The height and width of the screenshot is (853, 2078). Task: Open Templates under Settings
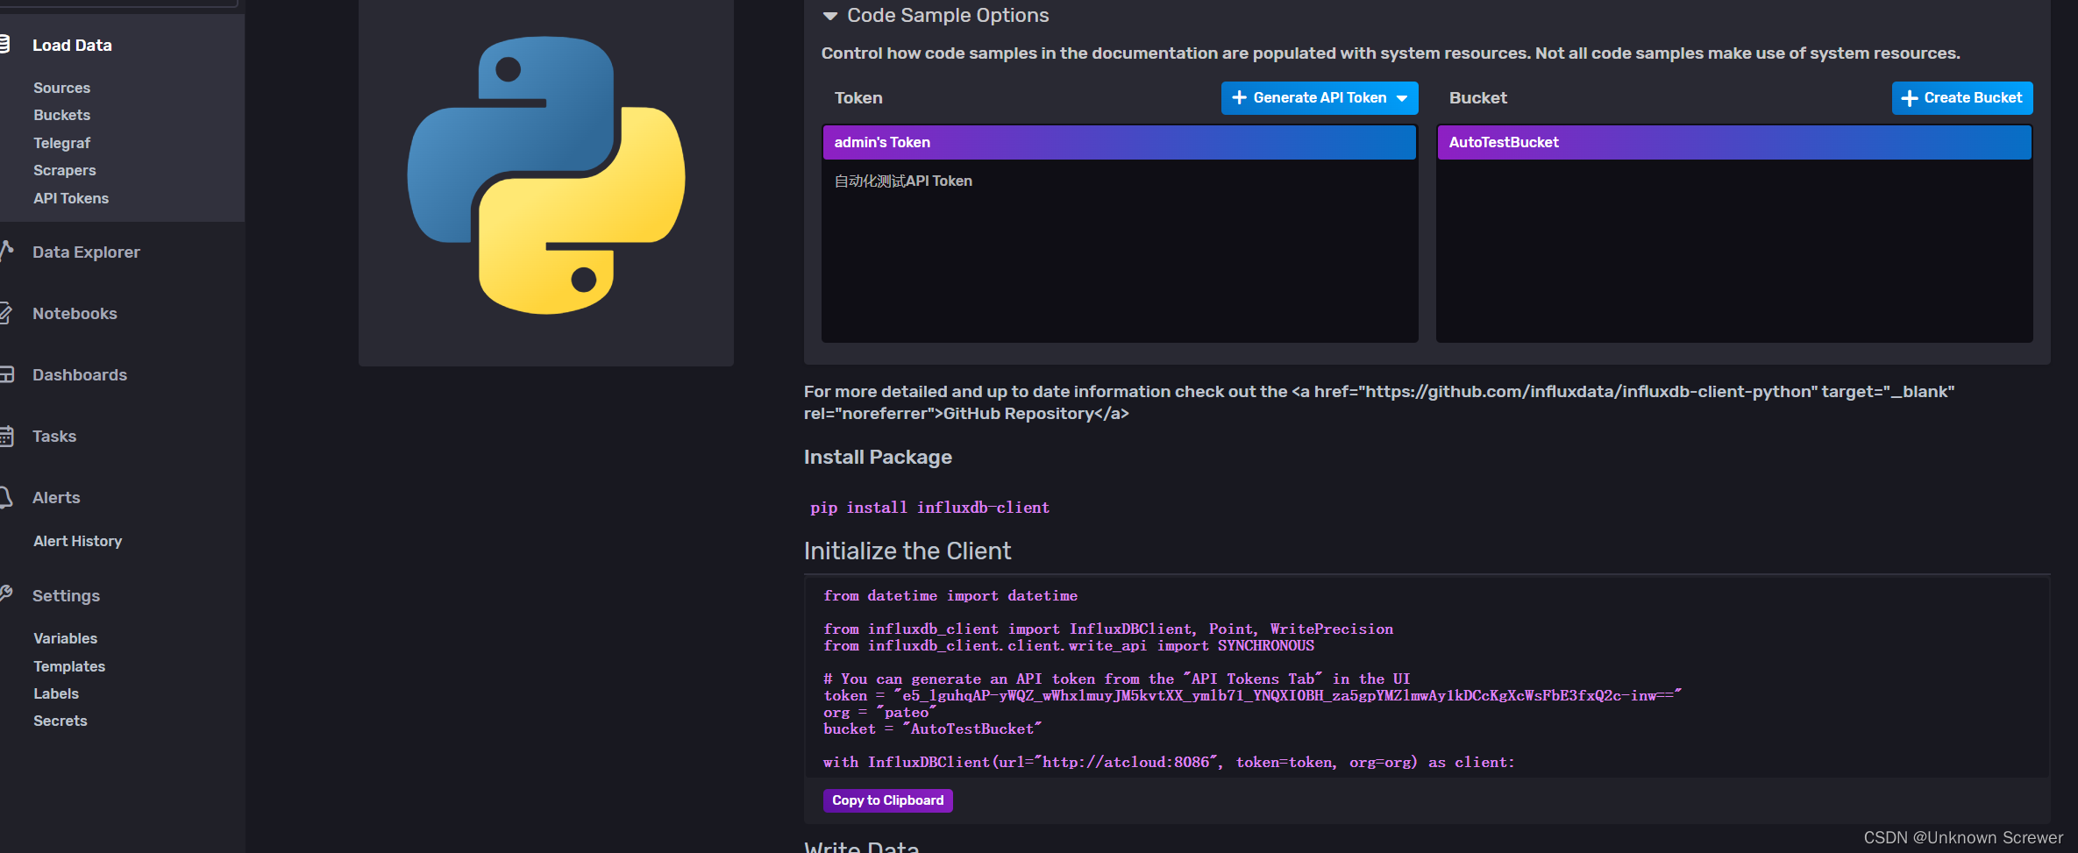(x=69, y=666)
